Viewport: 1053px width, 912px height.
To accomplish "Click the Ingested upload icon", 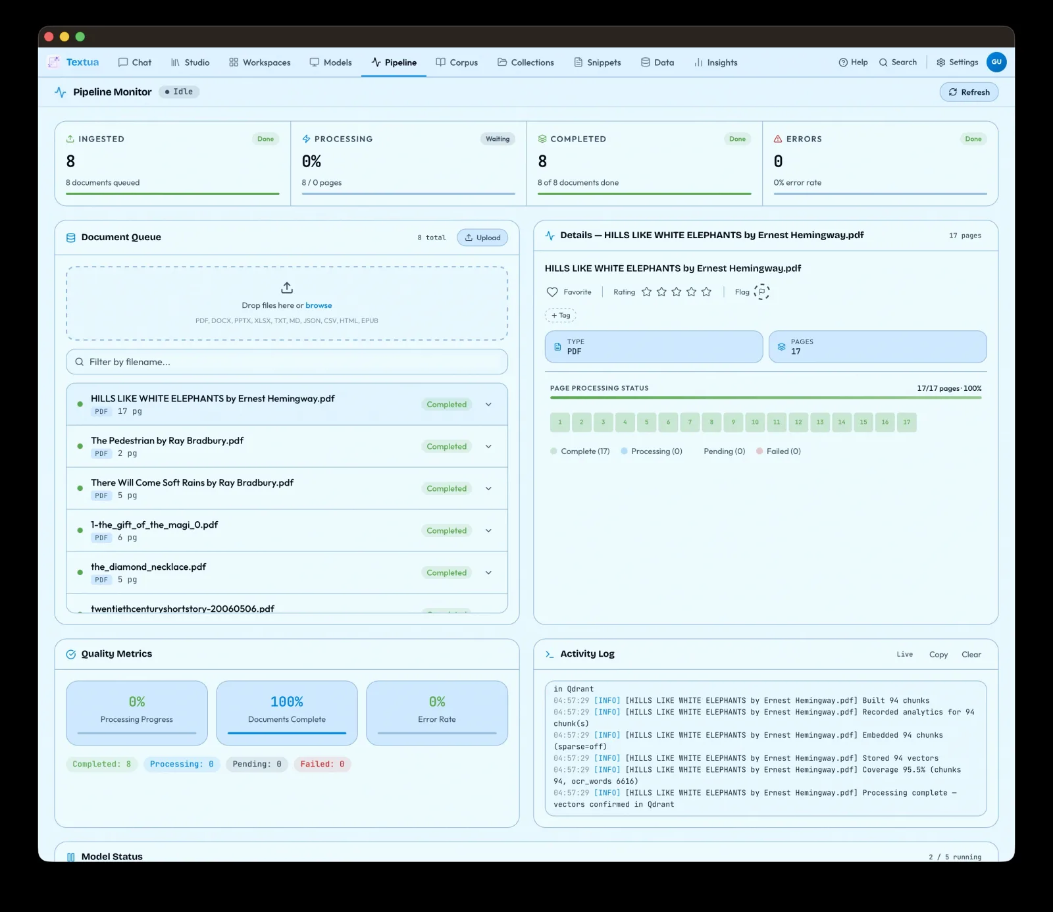I will [70, 139].
